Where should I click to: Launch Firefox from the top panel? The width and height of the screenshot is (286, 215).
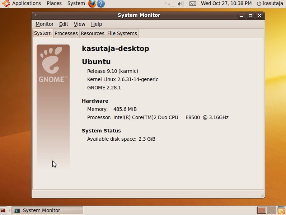92,4
